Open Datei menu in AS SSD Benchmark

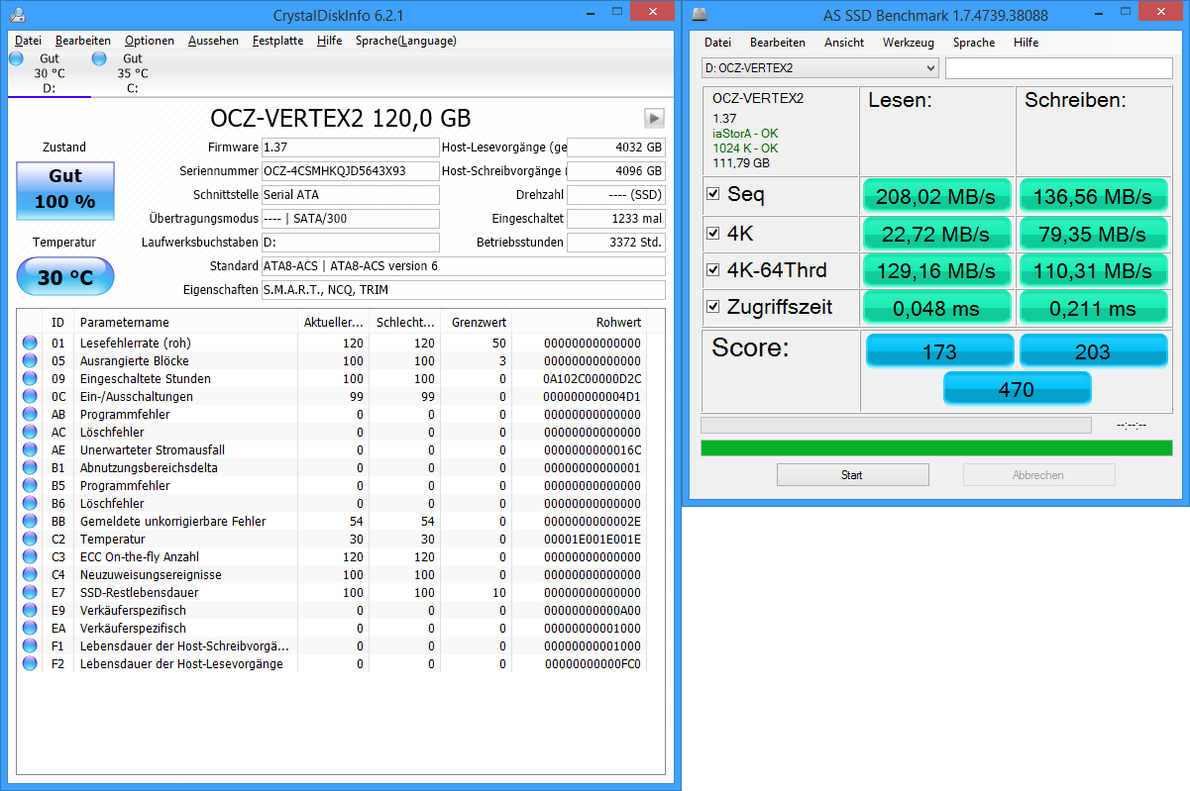tap(717, 43)
